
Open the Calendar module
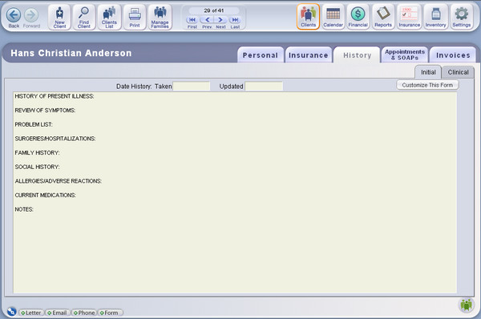tap(333, 17)
